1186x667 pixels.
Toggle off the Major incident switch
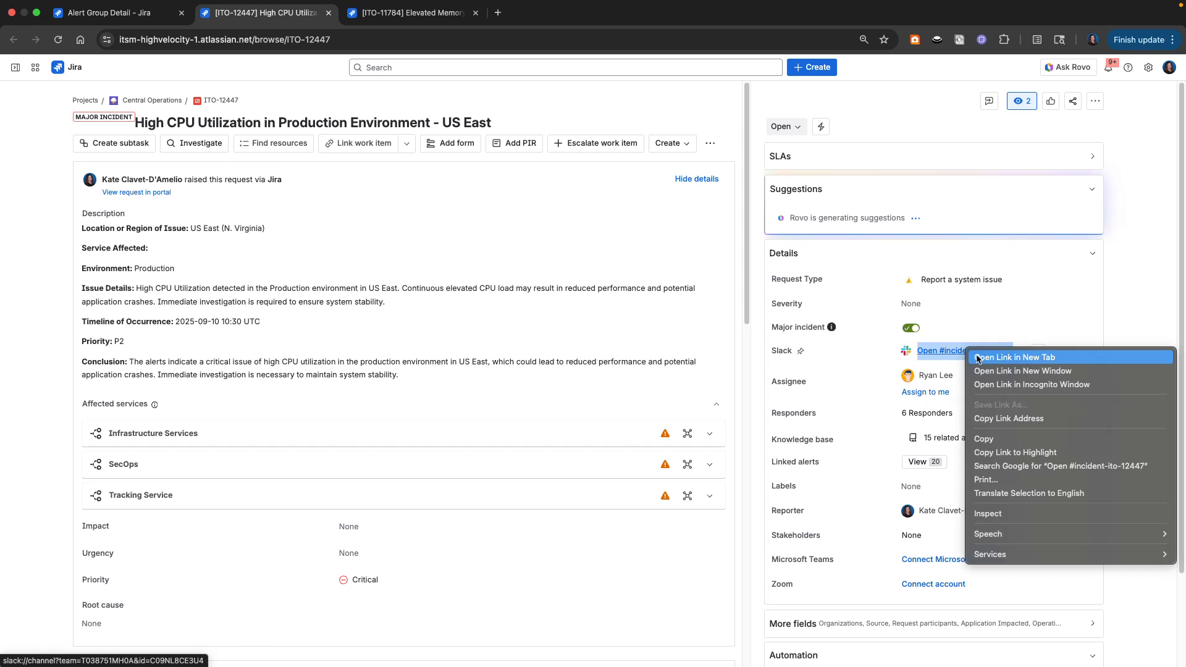[911, 327]
